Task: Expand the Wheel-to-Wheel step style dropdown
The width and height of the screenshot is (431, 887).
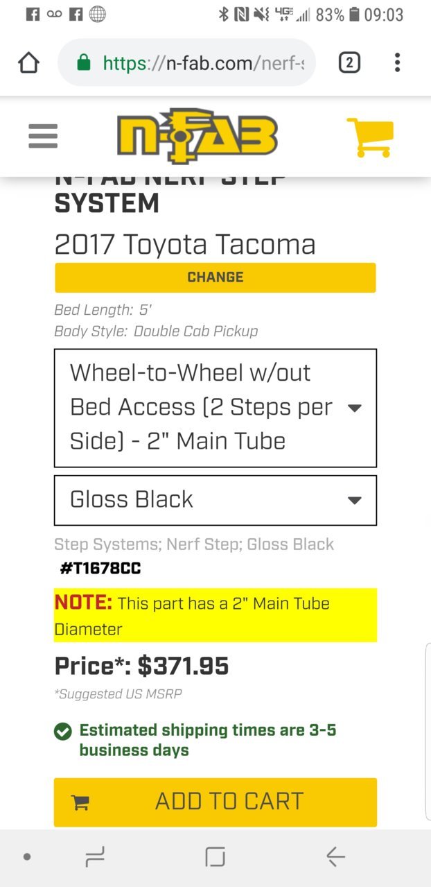Action: pyautogui.click(x=215, y=408)
